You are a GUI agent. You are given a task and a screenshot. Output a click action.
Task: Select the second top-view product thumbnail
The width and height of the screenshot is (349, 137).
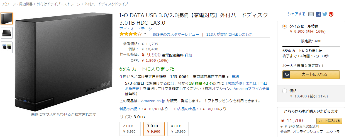(x=7, y=33)
